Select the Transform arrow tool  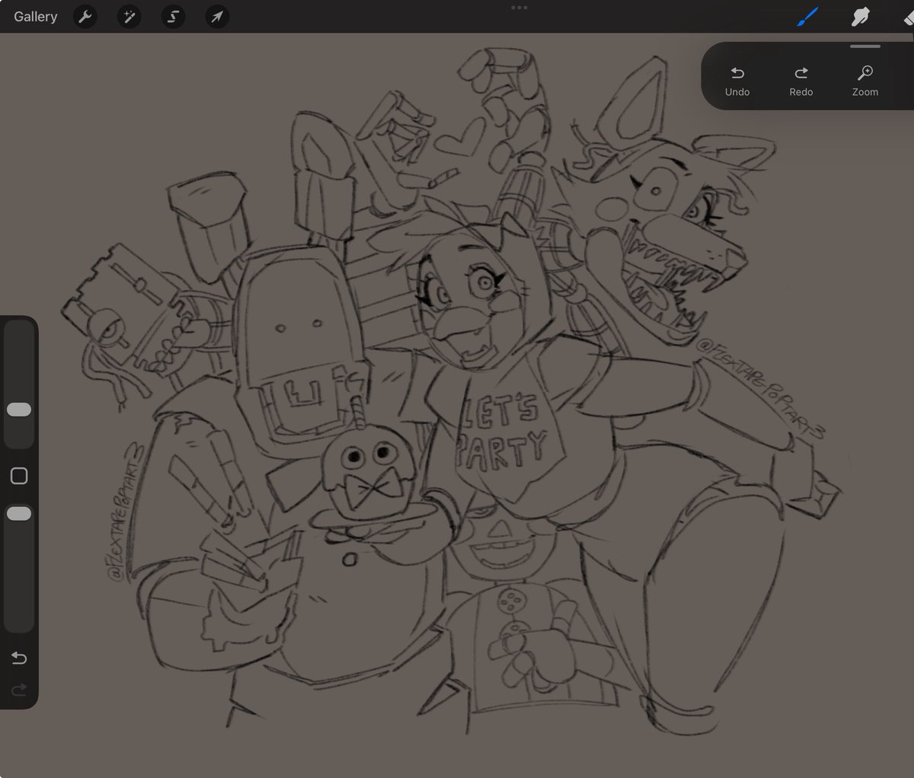point(217,17)
